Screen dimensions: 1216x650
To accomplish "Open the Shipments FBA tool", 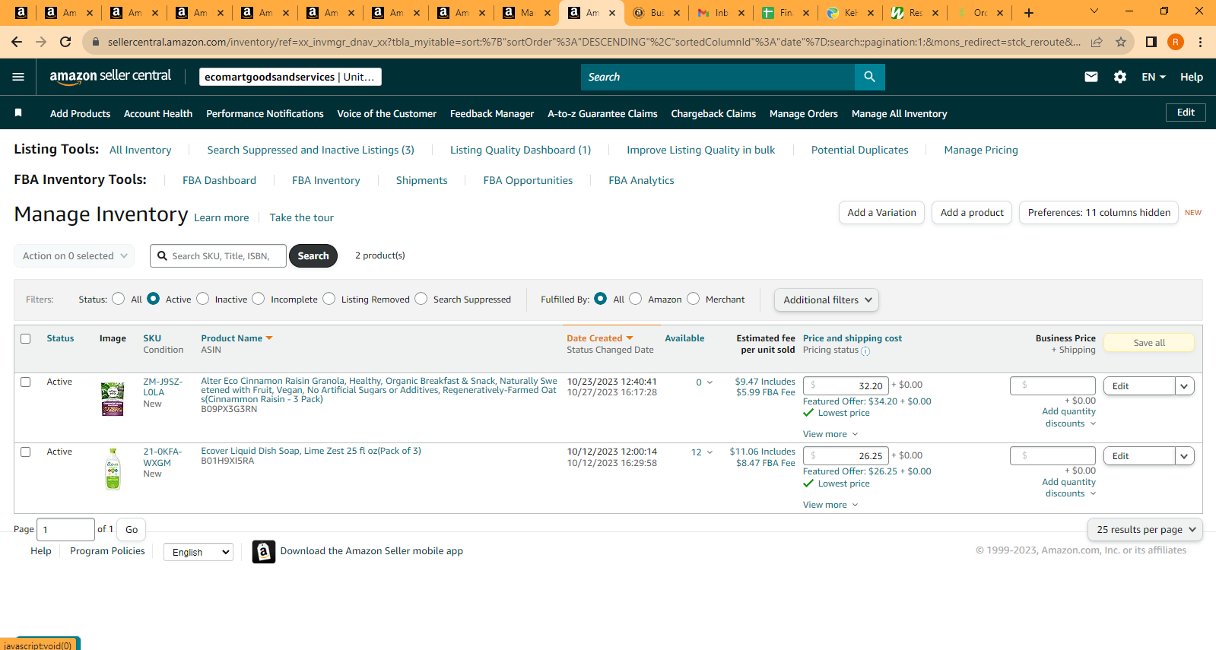I will [421, 181].
